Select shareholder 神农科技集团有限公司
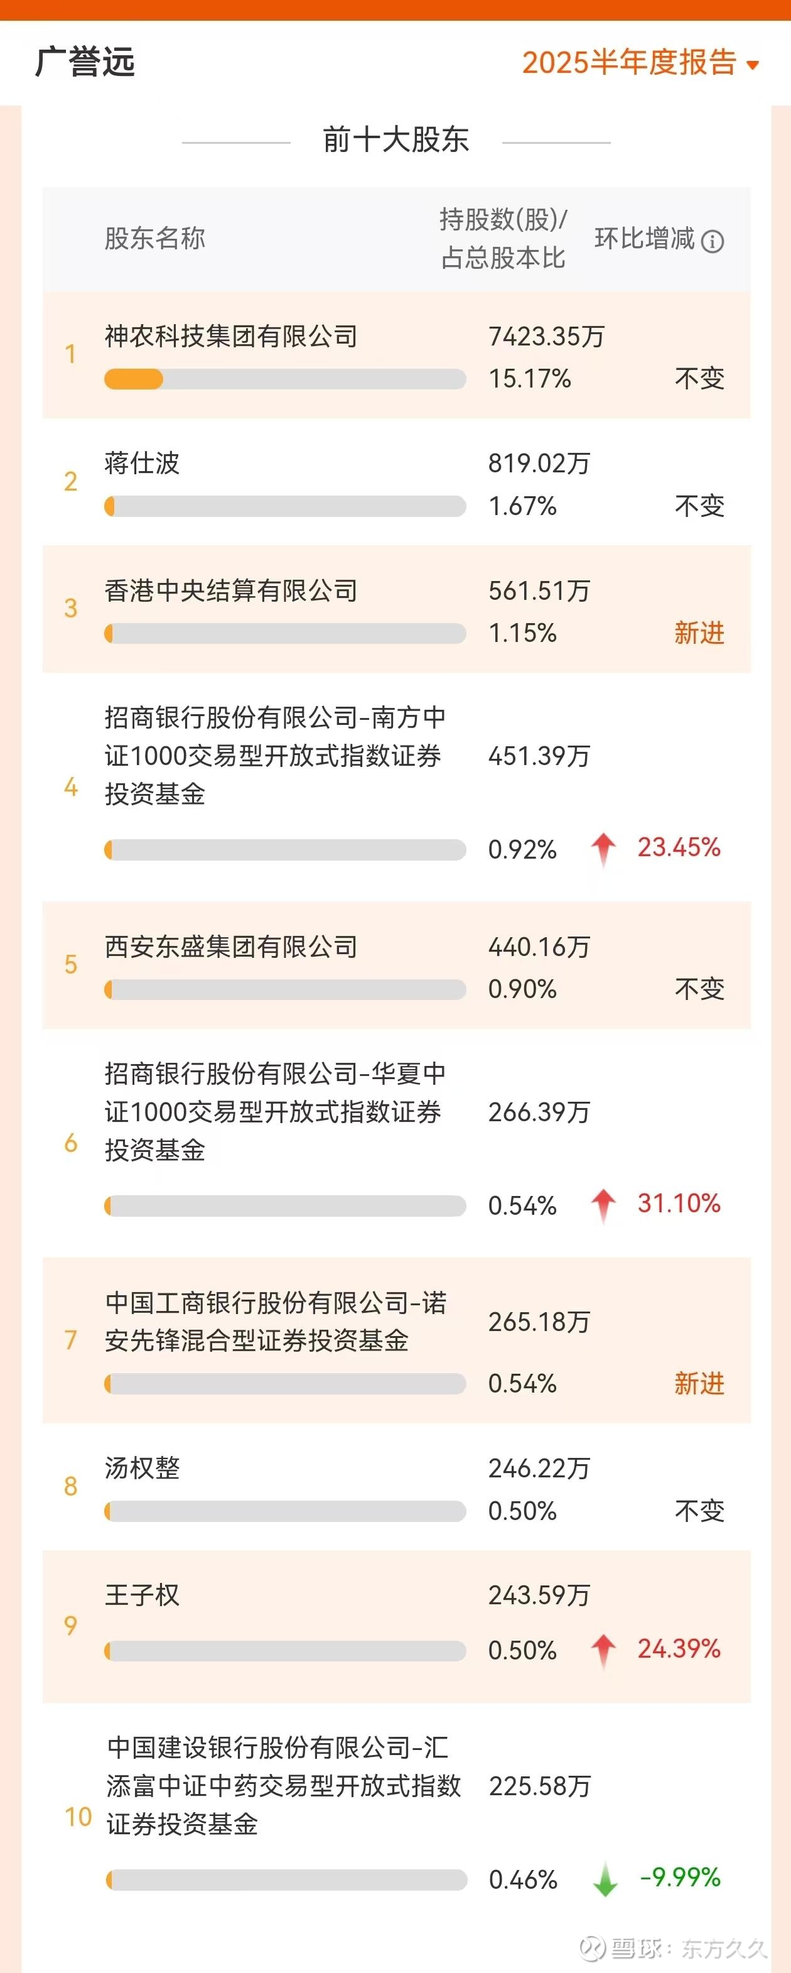This screenshot has height=1973, width=791. (231, 335)
